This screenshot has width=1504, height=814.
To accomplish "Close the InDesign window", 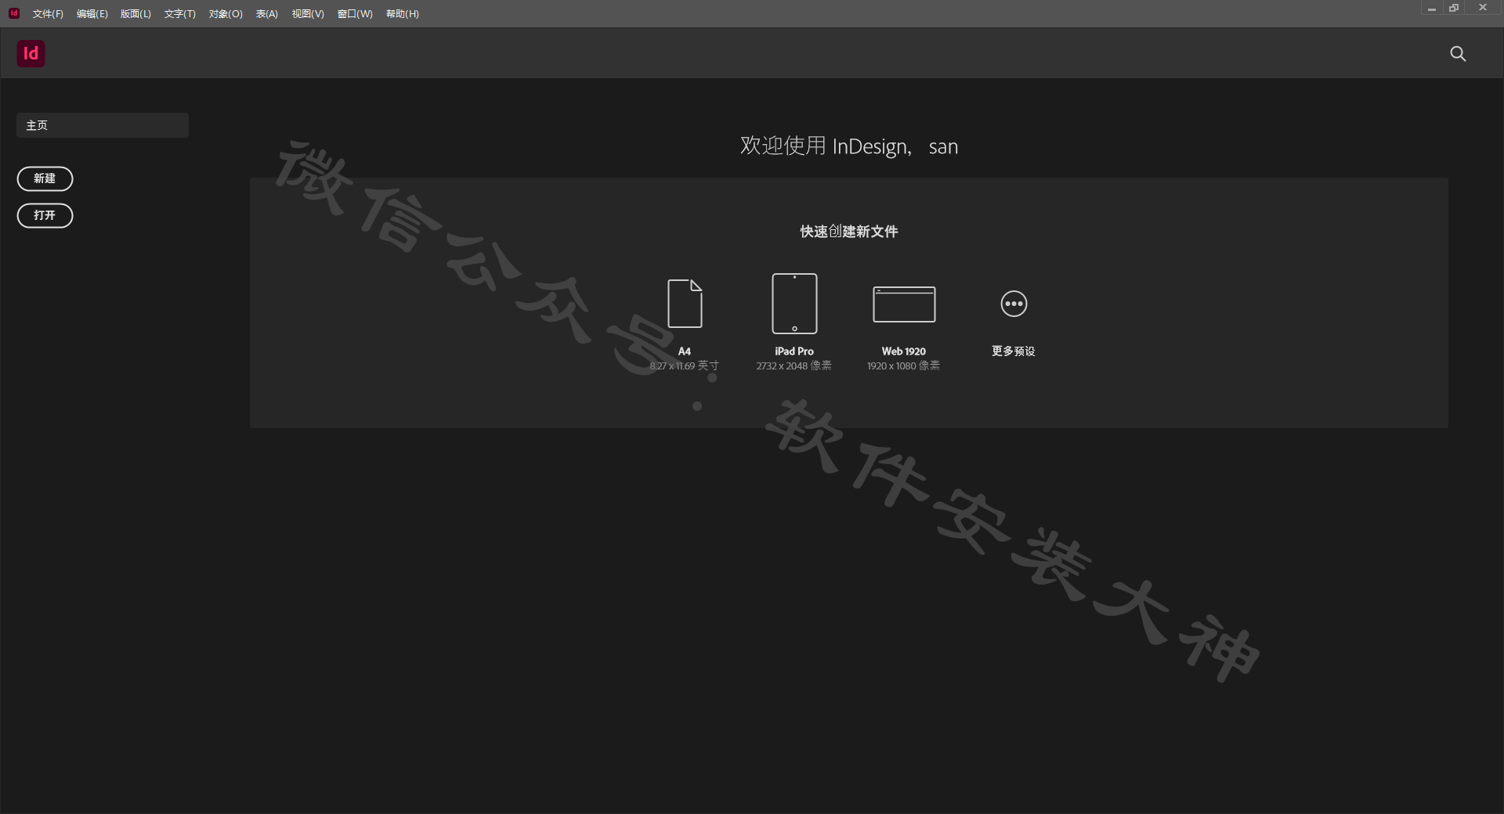I will (1482, 8).
